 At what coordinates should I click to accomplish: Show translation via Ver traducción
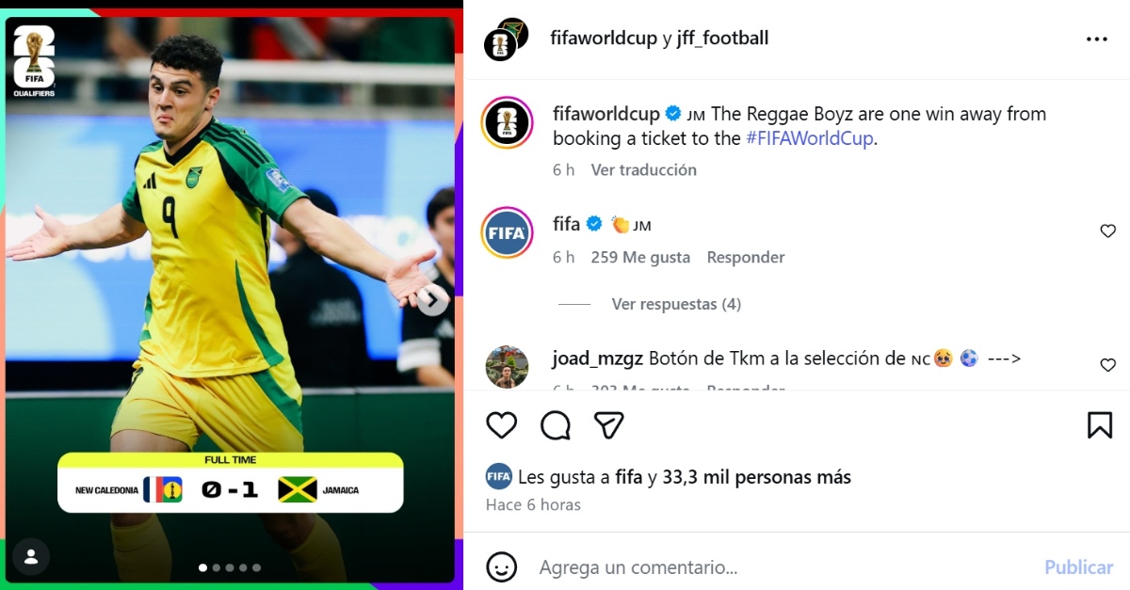coord(644,170)
